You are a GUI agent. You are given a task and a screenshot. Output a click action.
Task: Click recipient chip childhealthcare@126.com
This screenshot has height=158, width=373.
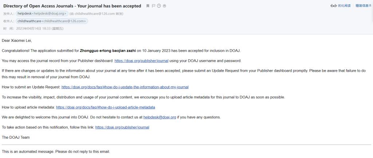pos(52,21)
